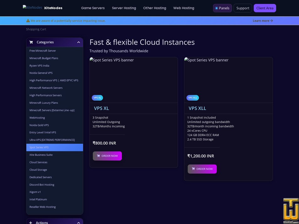The width and height of the screenshot is (299, 224).
Task: Click the VPS XLL pill badge
Action: (x=193, y=98)
